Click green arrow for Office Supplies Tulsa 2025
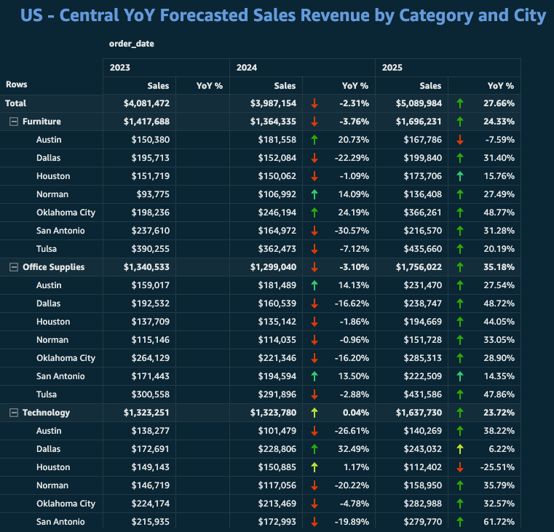This screenshot has width=554, height=532. pyautogui.click(x=460, y=394)
